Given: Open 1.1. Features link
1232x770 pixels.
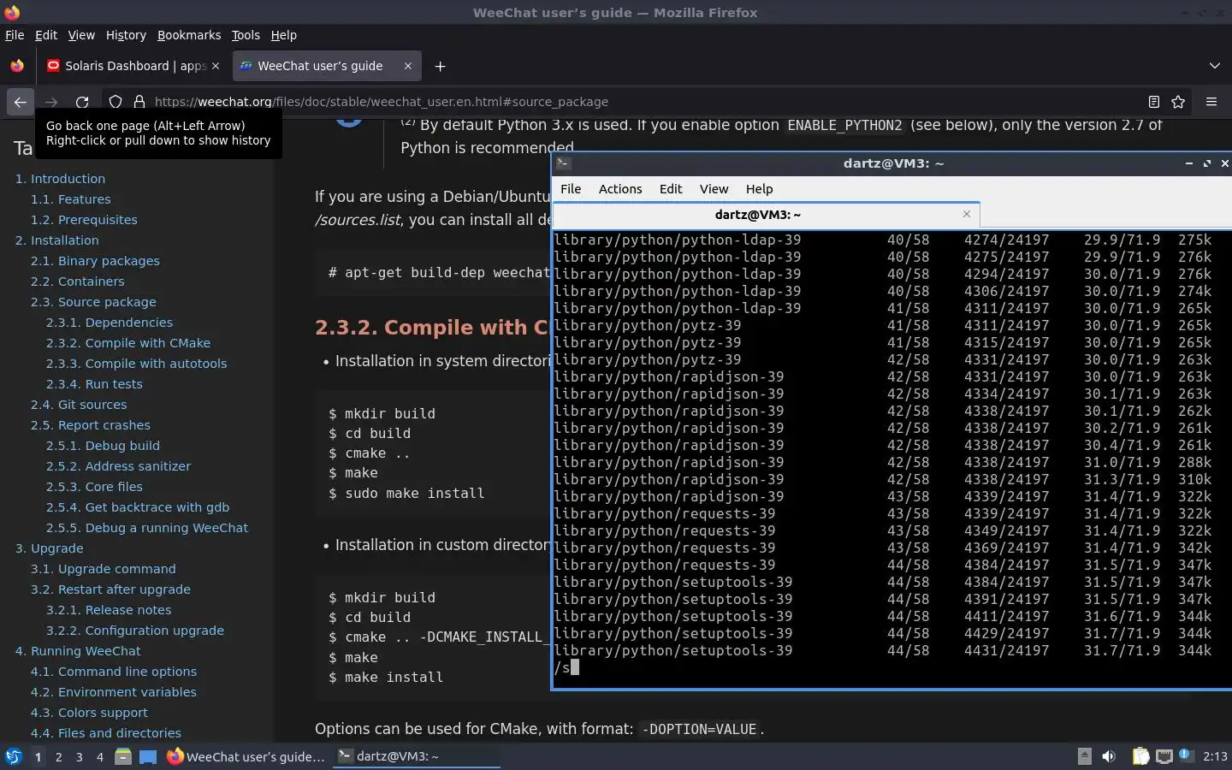Looking at the screenshot, I should pos(71,199).
